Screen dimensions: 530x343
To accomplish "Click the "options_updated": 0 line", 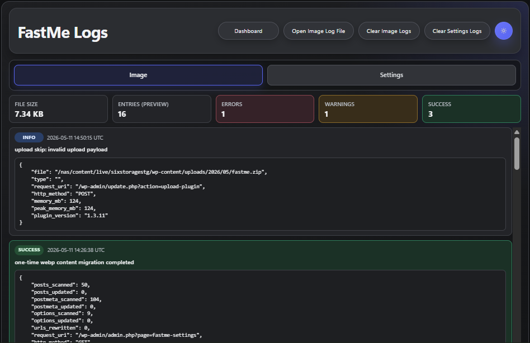I will point(62,321).
